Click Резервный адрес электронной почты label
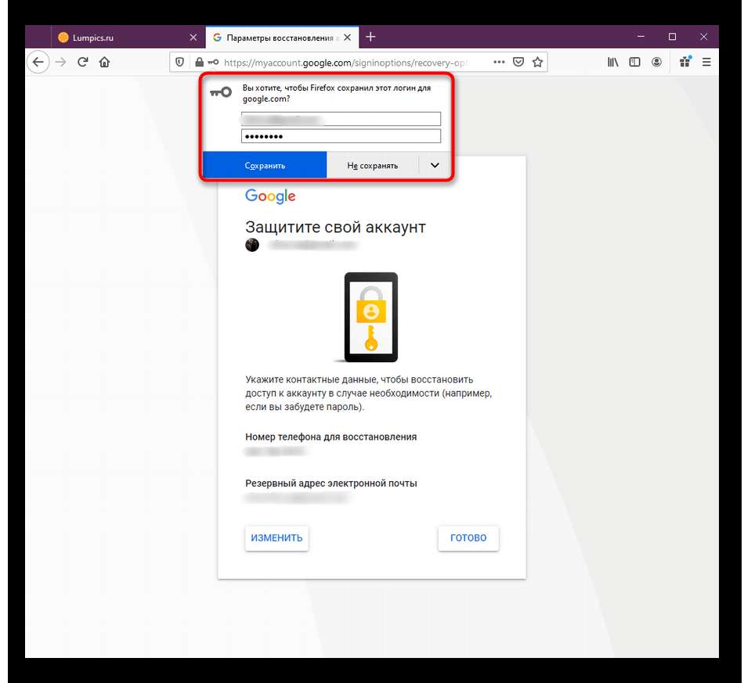The height and width of the screenshot is (683, 744). 330,483
